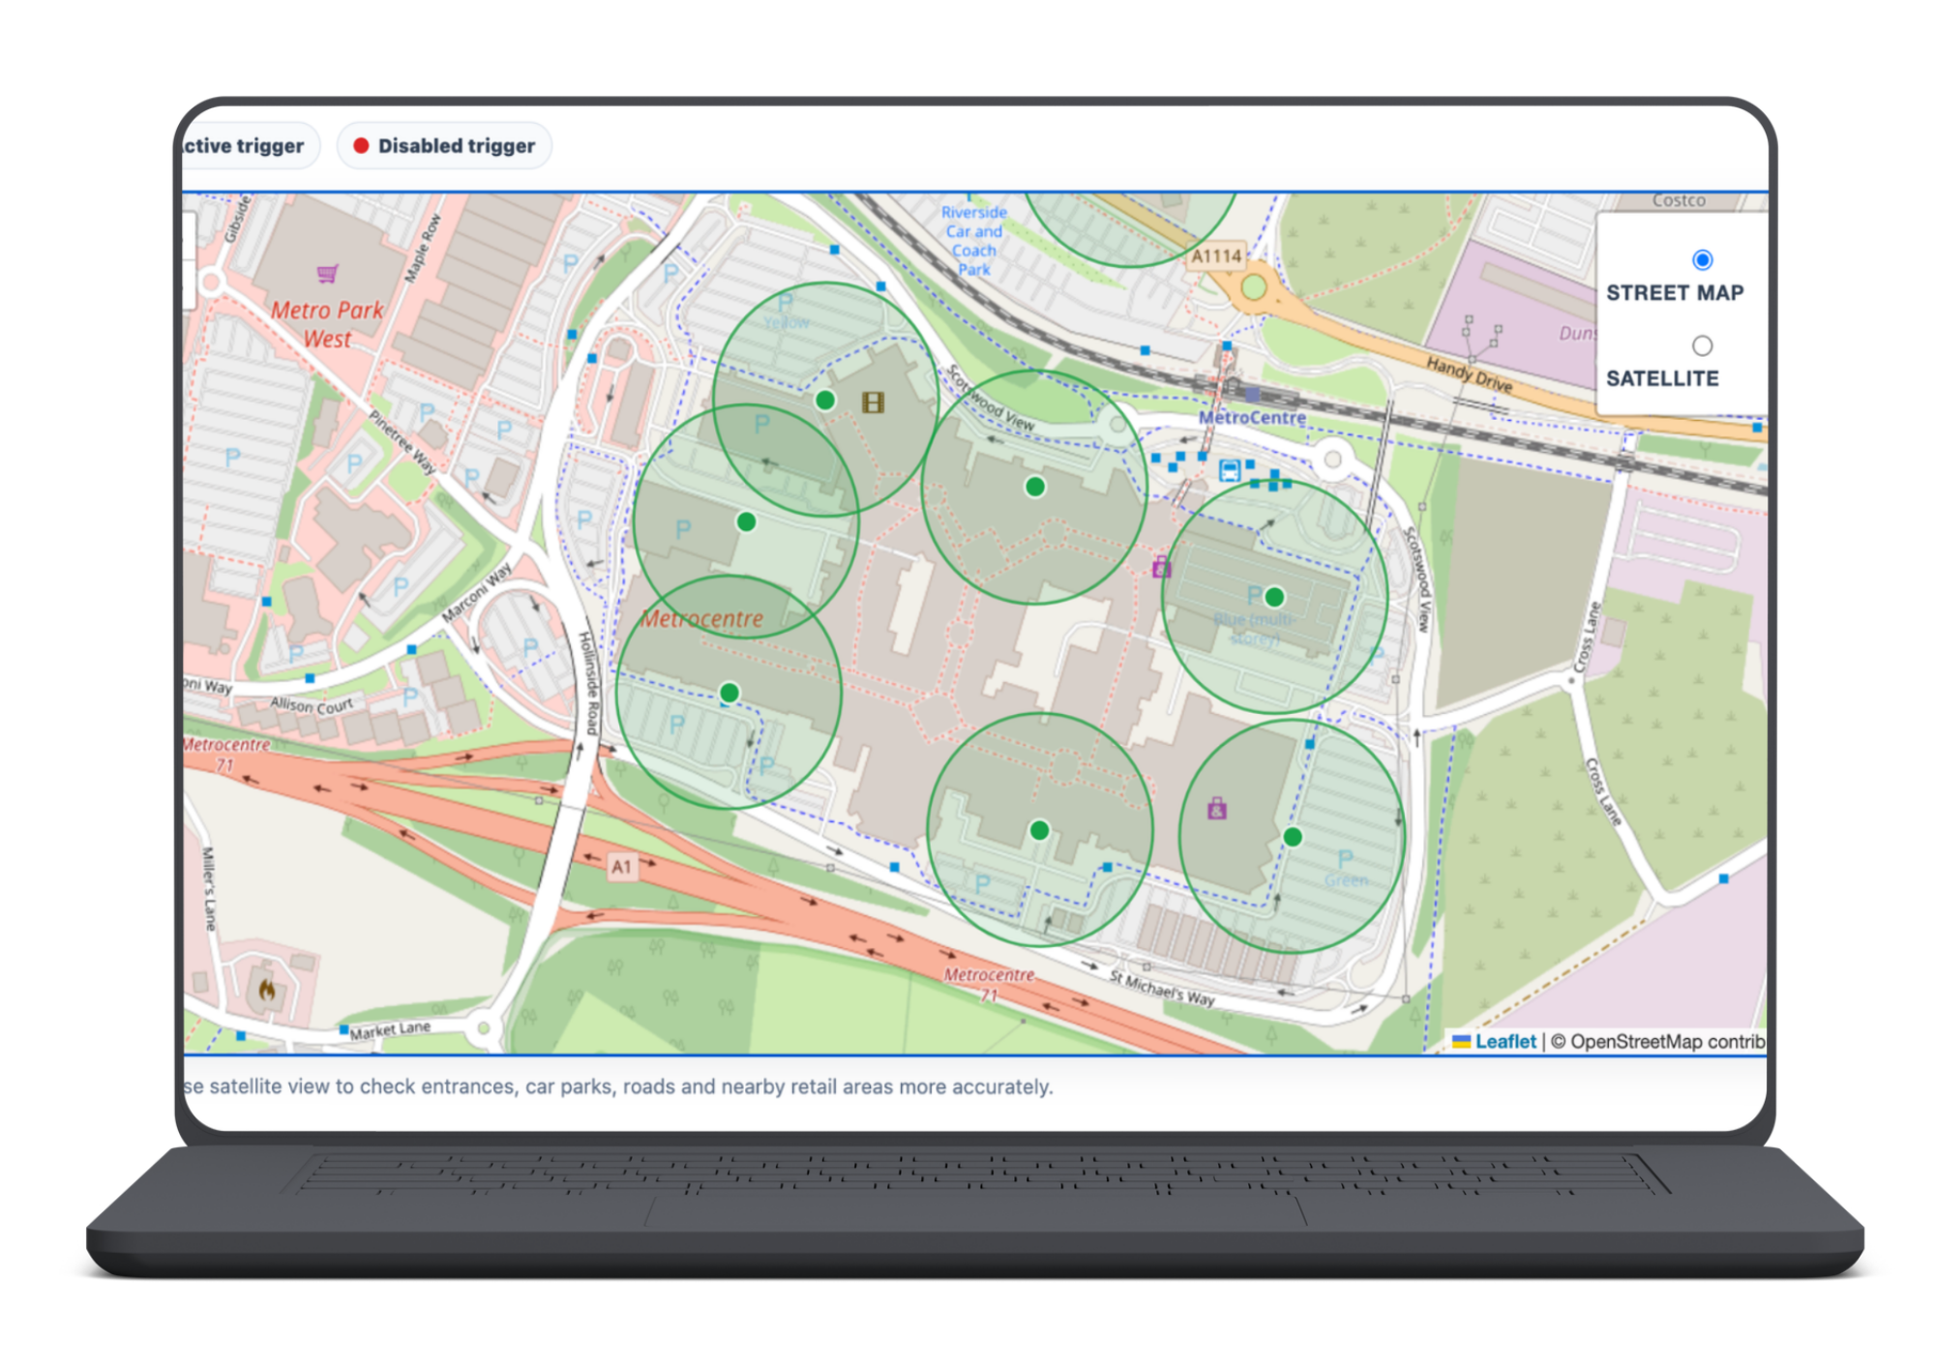1935x1368 pixels.
Task: Click the Costco label
Action: (x=1679, y=200)
